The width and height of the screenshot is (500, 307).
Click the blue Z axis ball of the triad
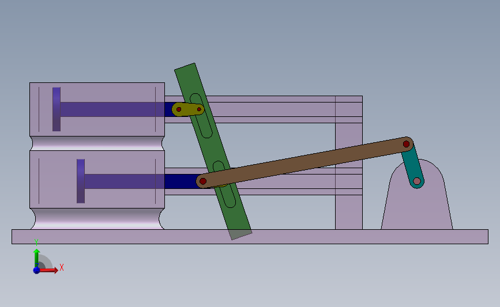click(x=36, y=270)
